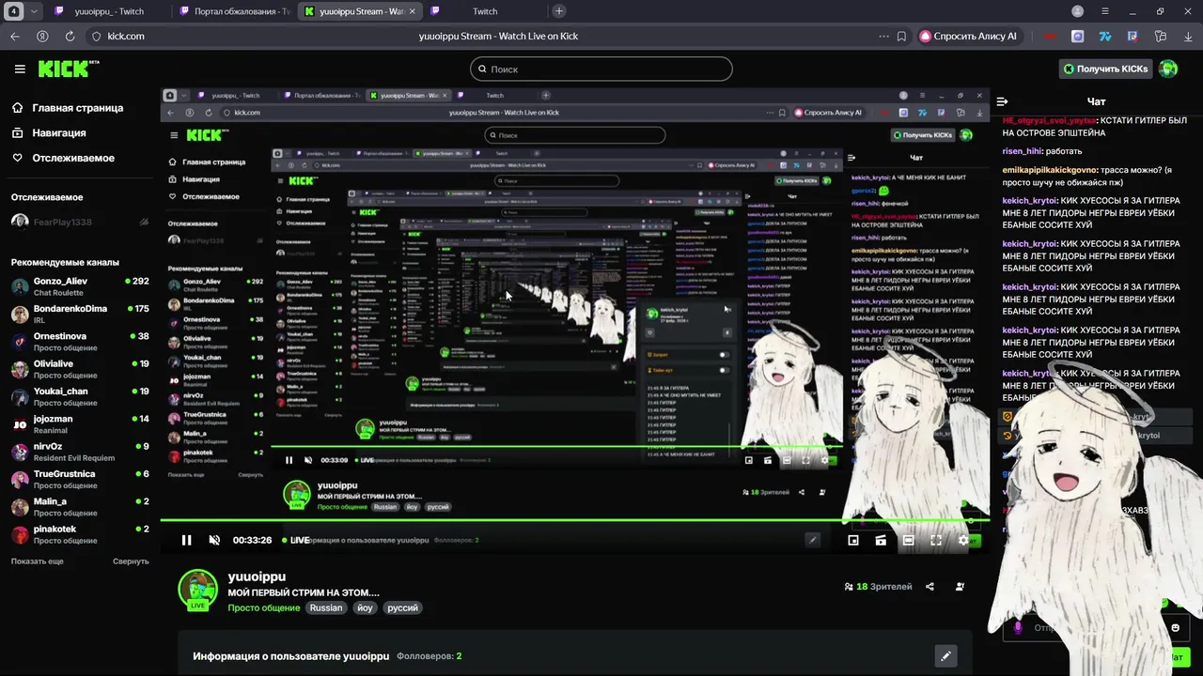Open Youkai_chan channel
The width and height of the screenshot is (1203, 676).
tap(80, 397)
